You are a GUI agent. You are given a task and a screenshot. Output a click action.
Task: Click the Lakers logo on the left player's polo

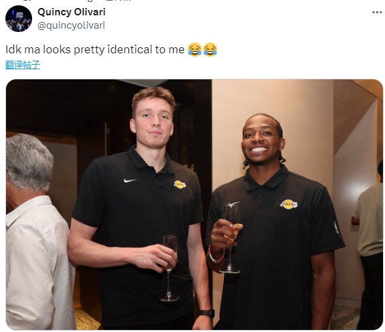[x=180, y=185]
